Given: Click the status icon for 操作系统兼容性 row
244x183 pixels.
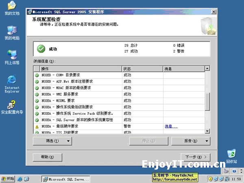Looking at the screenshot, I should [x=37, y=120].
